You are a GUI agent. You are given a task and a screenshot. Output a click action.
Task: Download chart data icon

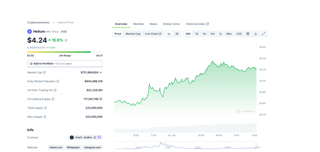point(256,34)
